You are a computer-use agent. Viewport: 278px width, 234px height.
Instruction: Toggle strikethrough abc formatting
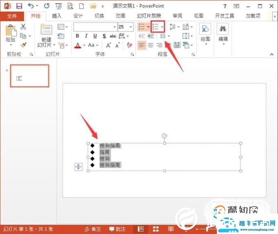(113, 36)
